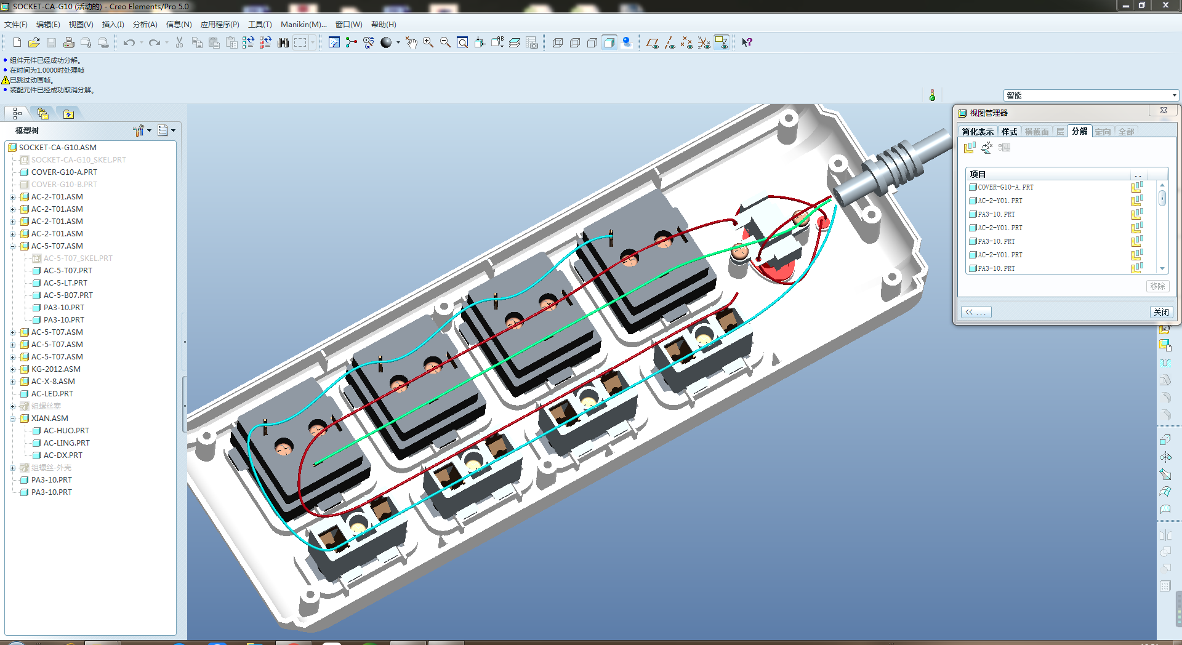Image resolution: width=1182 pixels, height=645 pixels.
Task: Open the 智能 selection filter dropdown
Action: pos(1174,95)
